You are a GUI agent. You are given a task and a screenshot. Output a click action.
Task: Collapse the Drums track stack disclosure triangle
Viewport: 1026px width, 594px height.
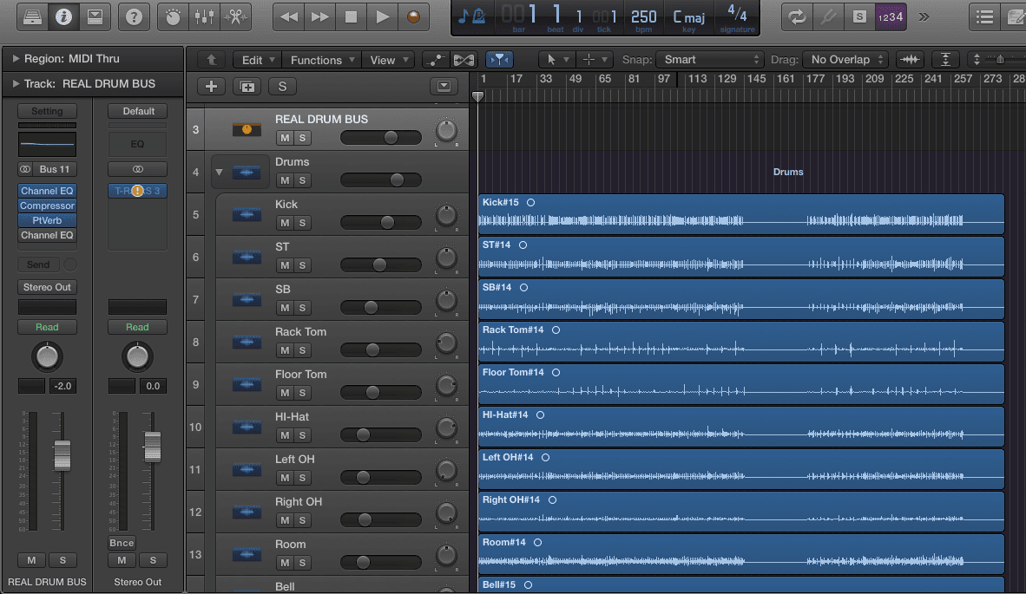point(219,172)
